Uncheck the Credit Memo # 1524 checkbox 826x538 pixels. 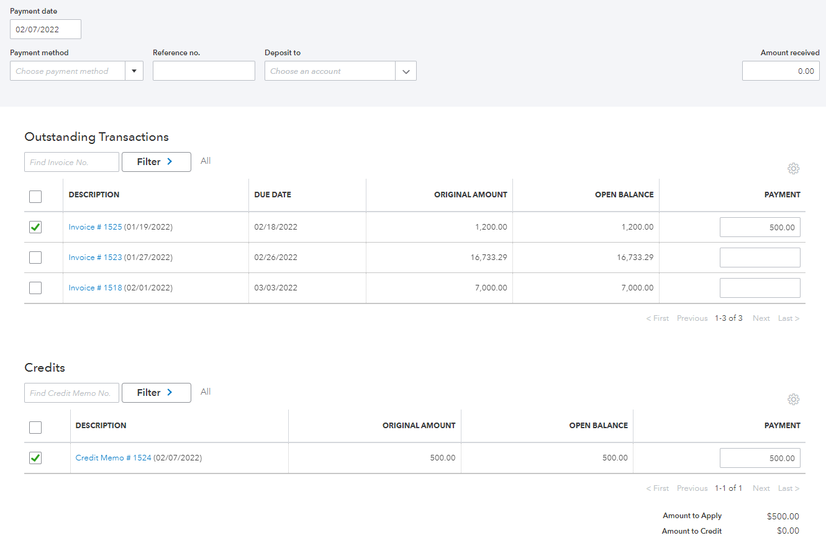pos(35,458)
